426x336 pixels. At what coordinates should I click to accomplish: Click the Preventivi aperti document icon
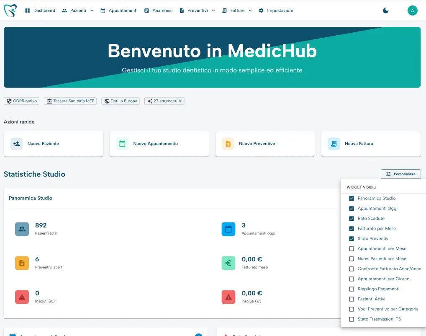pyautogui.click(x=22, y=263)
